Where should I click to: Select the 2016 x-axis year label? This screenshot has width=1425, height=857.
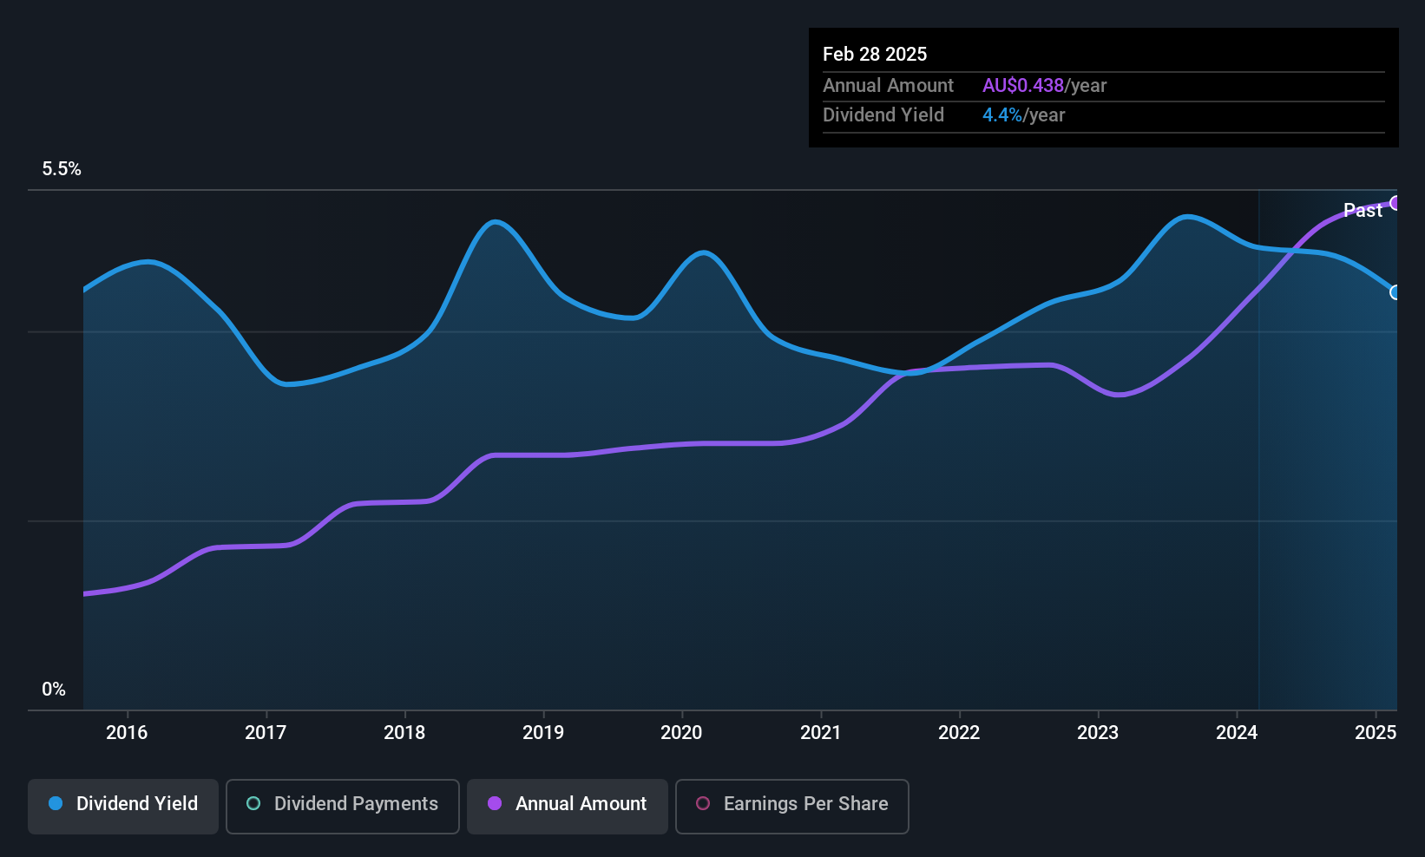[x=127, y=733]
